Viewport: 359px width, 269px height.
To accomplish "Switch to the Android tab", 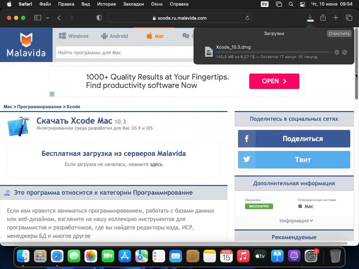I will (x=114, y=36).
